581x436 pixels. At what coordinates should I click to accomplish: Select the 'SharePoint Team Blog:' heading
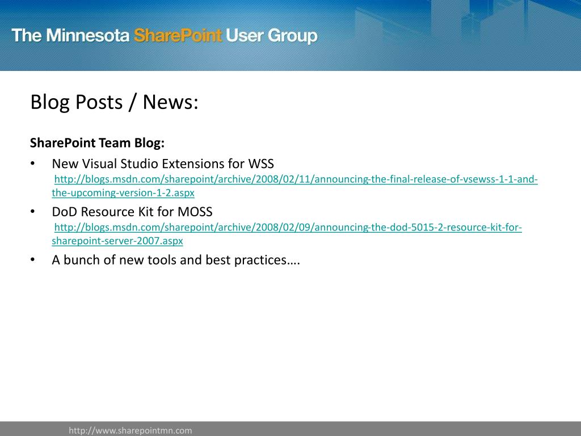pos(97,142)
